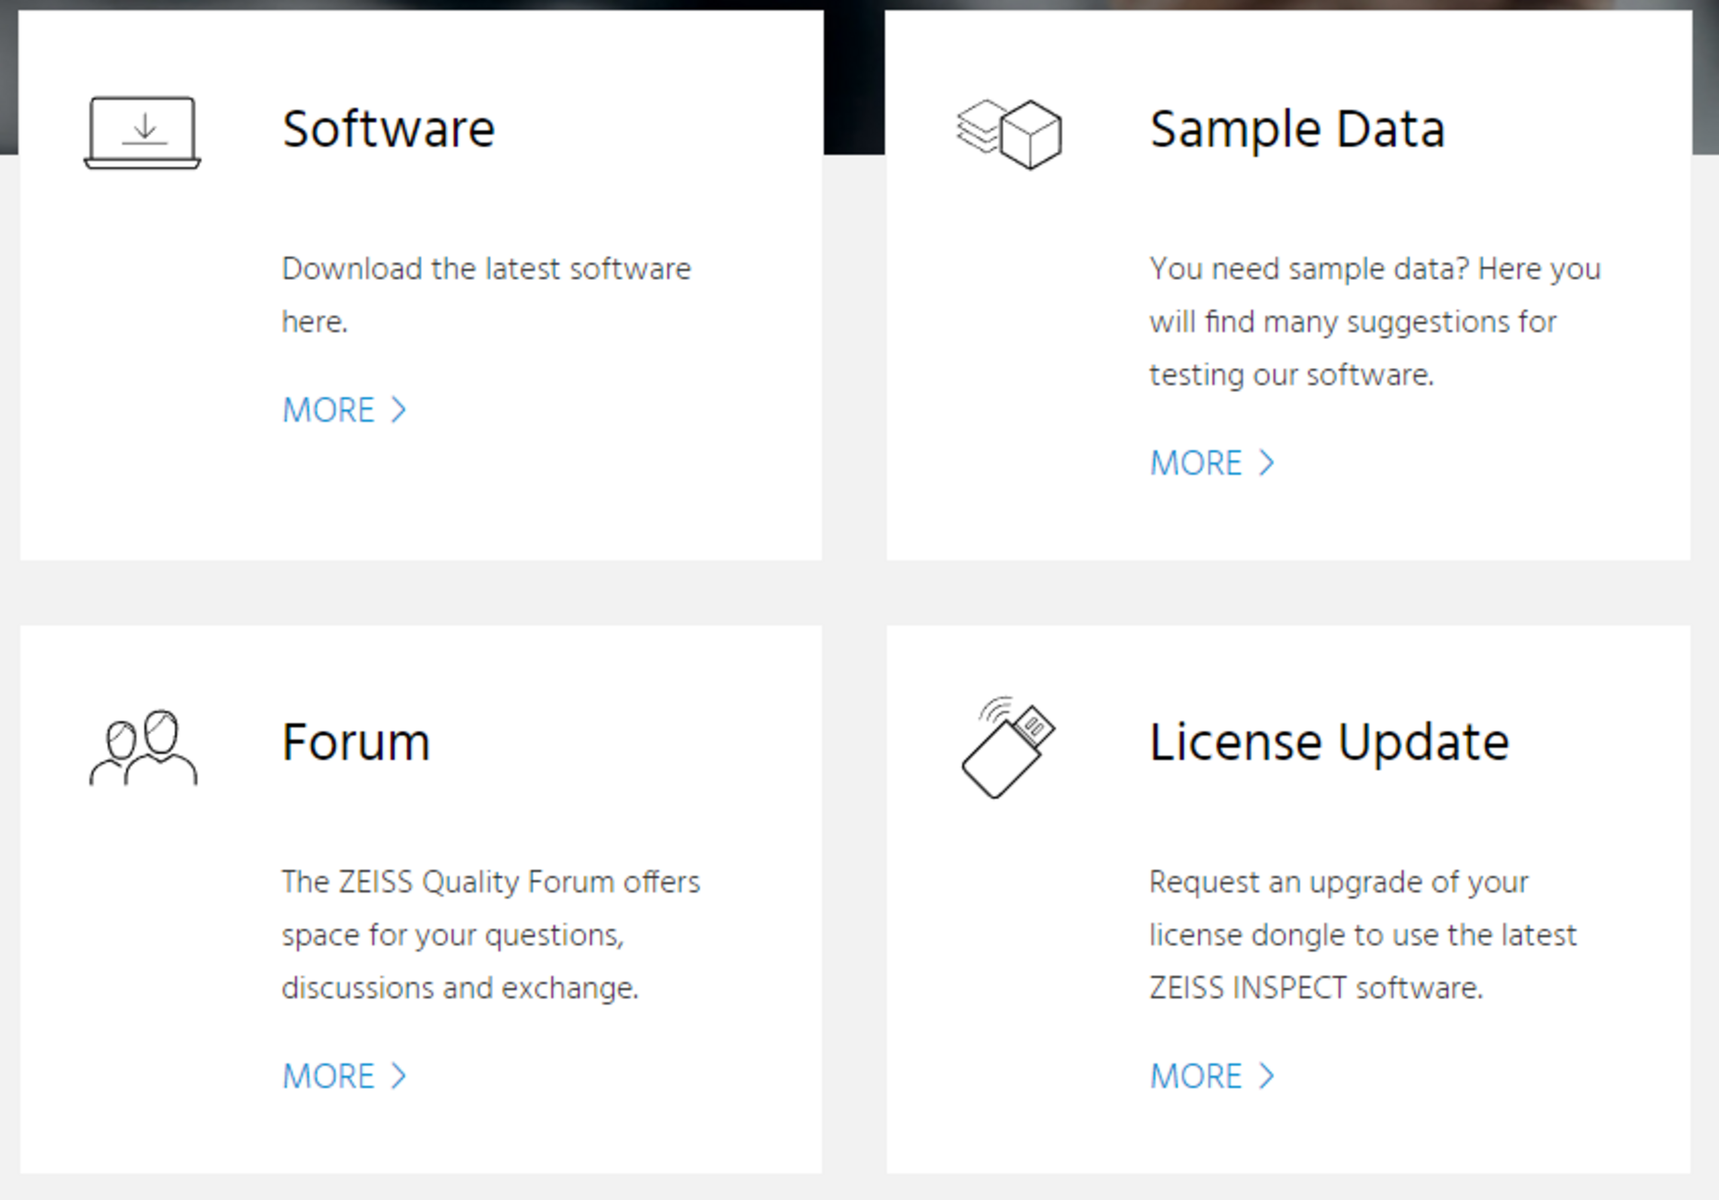This screenshot has height=1200, width=1719.
Task: Click MORE link under Forum
Action: pos(328,1077)
